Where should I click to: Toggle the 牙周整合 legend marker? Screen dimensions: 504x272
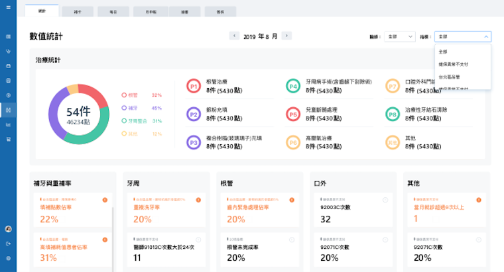click(x=123, y=121)
